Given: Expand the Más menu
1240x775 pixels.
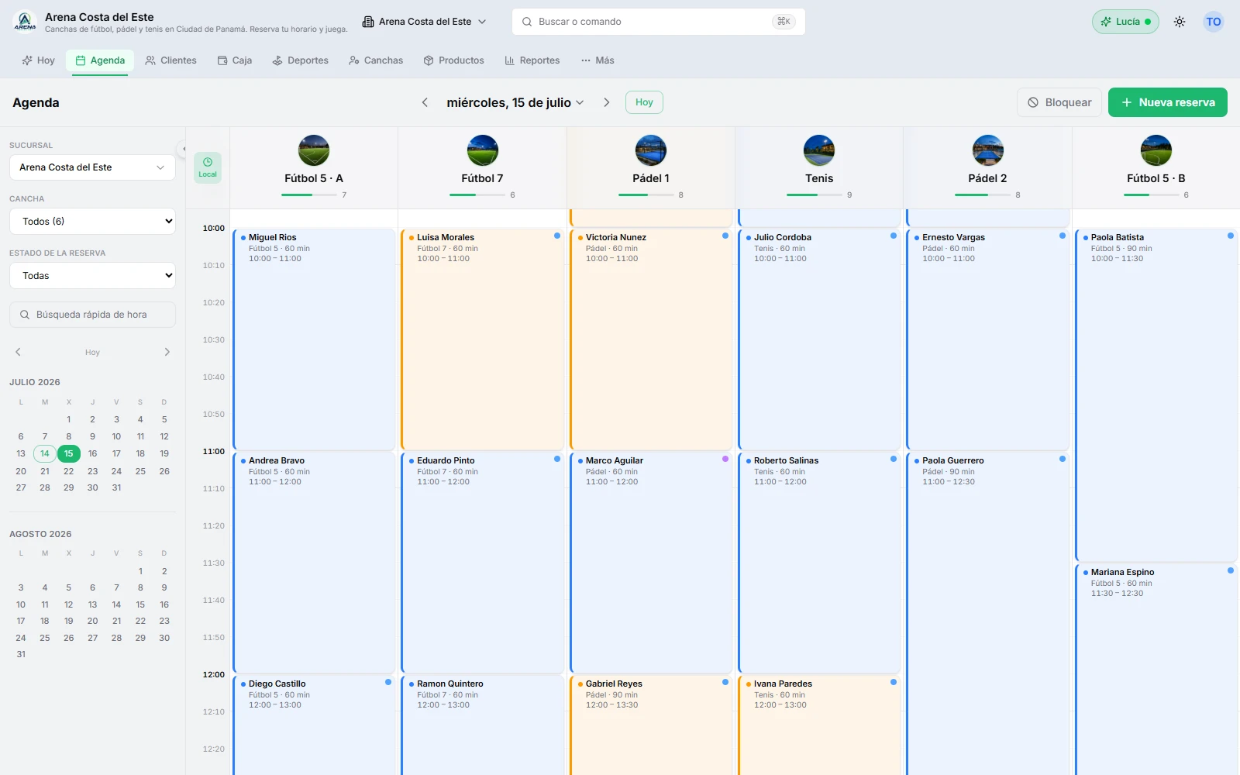Looking at the screenshot, I should tap(598, 60).
